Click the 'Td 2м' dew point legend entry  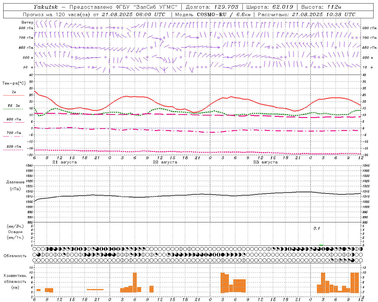tap(14, 106)
